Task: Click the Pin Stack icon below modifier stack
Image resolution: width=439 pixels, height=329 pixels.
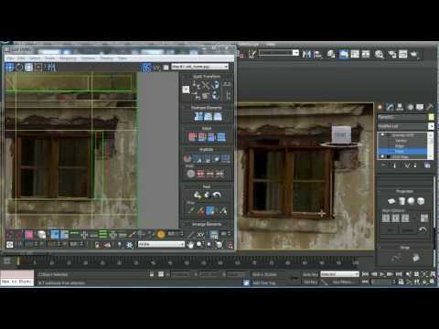Action: [x=384, y=165]
